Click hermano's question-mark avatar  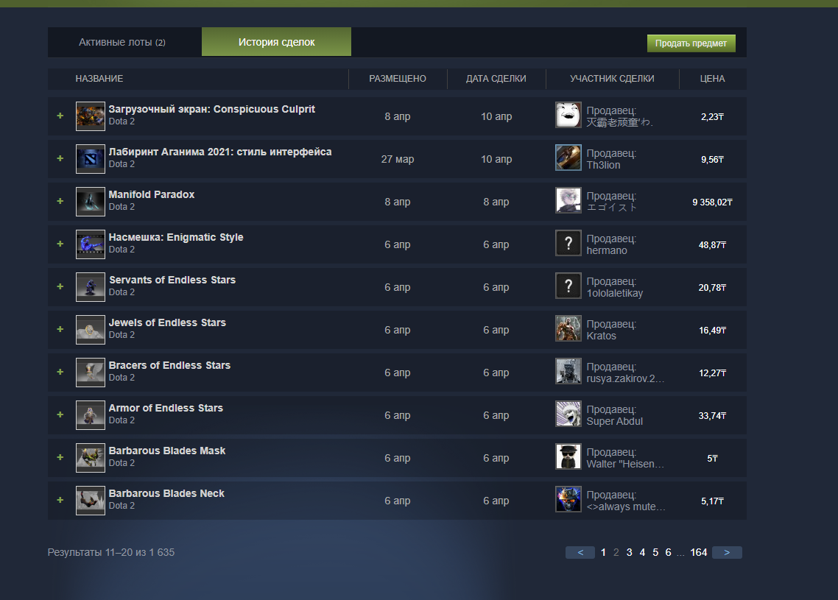pos(568,244)
